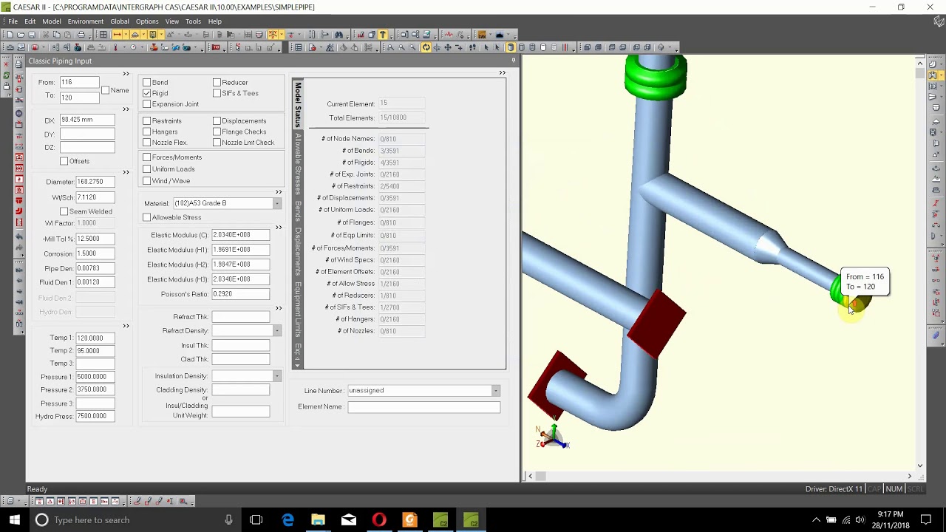This screenshot has width=946, height=532.
Task: Click the highlighted orbit view icon
Action: 426,47
